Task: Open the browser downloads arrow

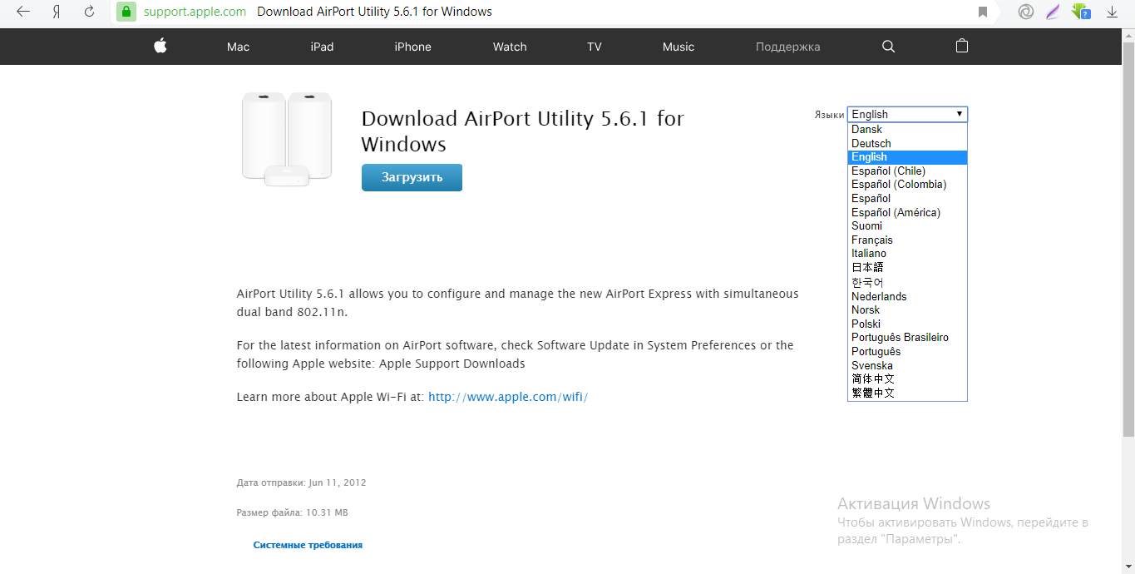Action: point(1112,12)
